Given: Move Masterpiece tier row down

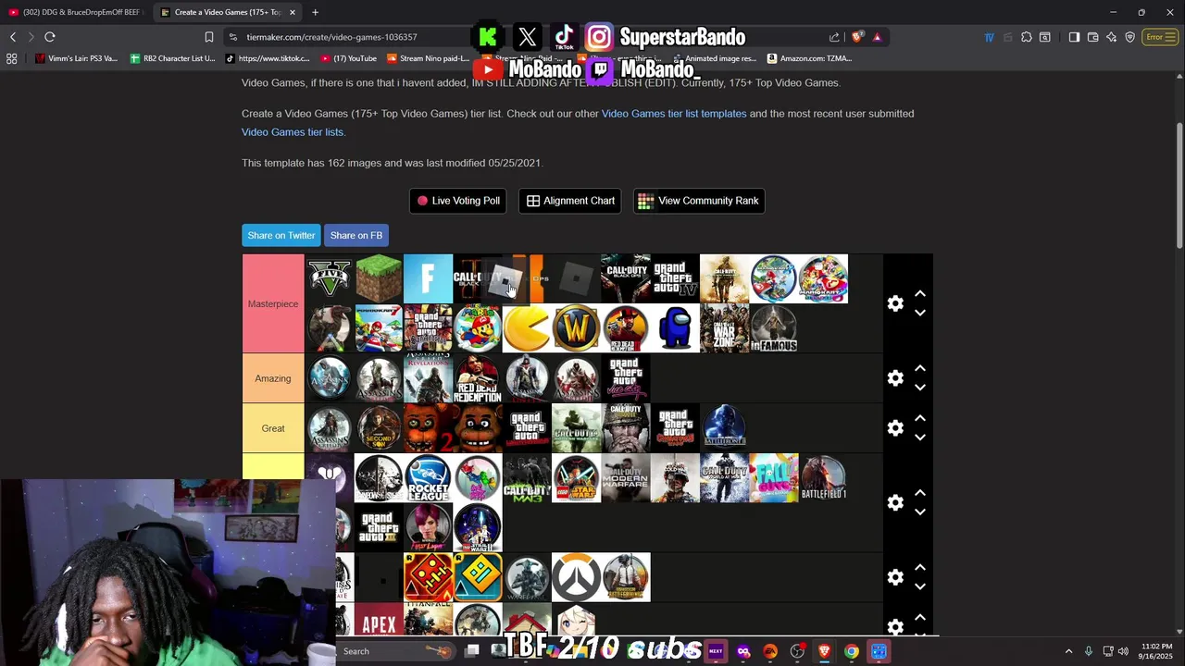Looking at the screenshot, I should pyautogui.click(x=920, y=313).
